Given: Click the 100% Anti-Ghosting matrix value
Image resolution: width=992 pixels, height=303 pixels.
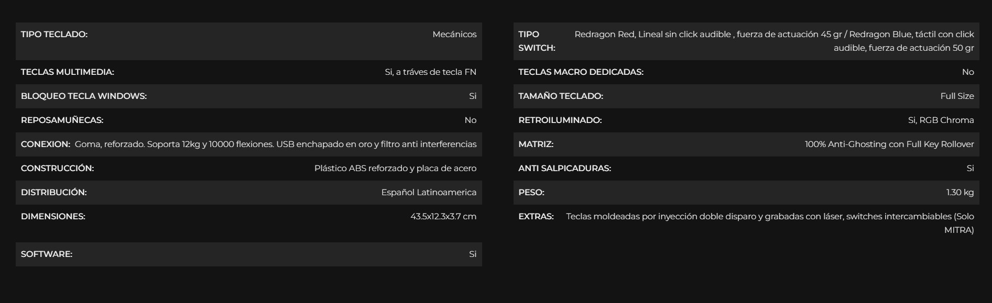Looking at the screenshot, I should [x=889, y=144].
